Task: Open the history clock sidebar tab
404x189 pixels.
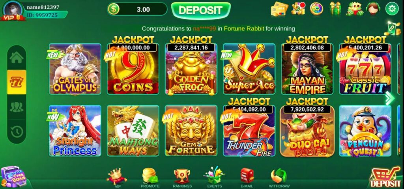Action: coord(17,132)
